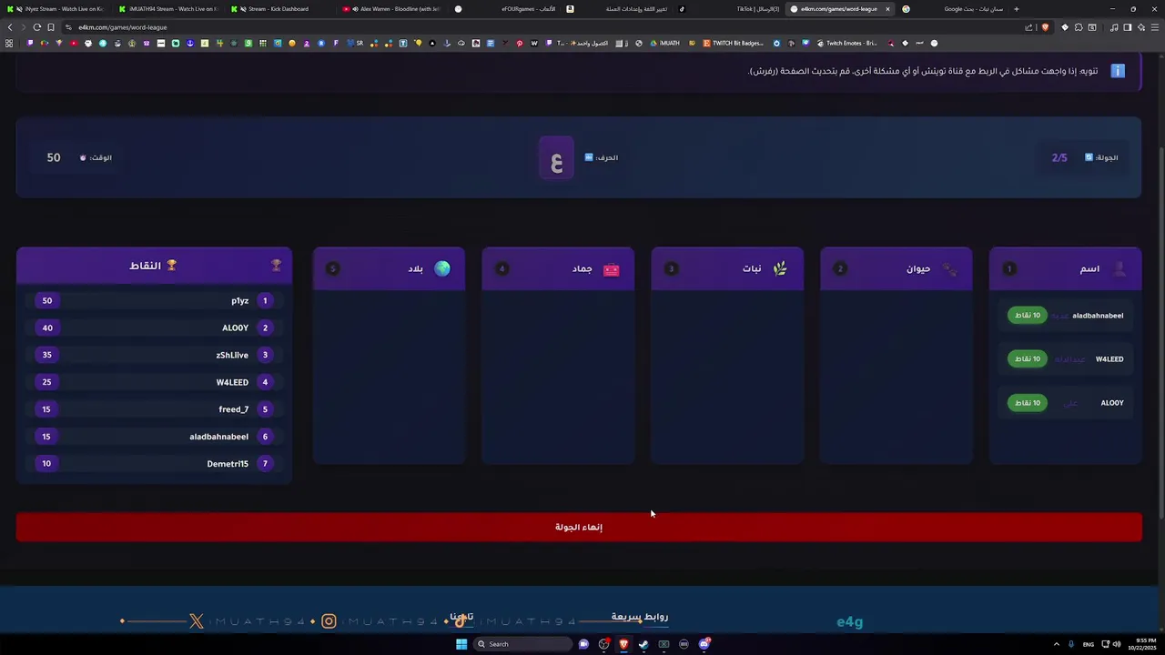Open the Twitch Emotes bookmark

tap(846, 43)
